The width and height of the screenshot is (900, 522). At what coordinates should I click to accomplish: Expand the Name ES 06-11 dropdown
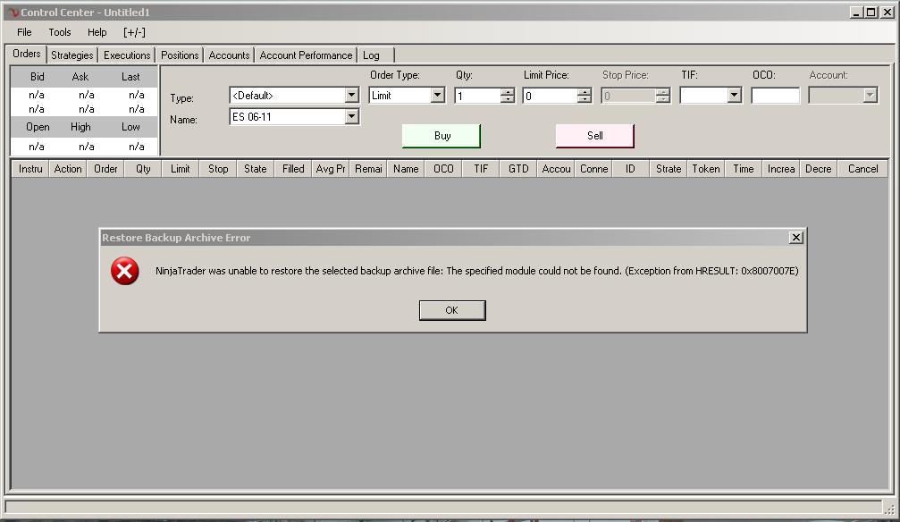[352, 116]
